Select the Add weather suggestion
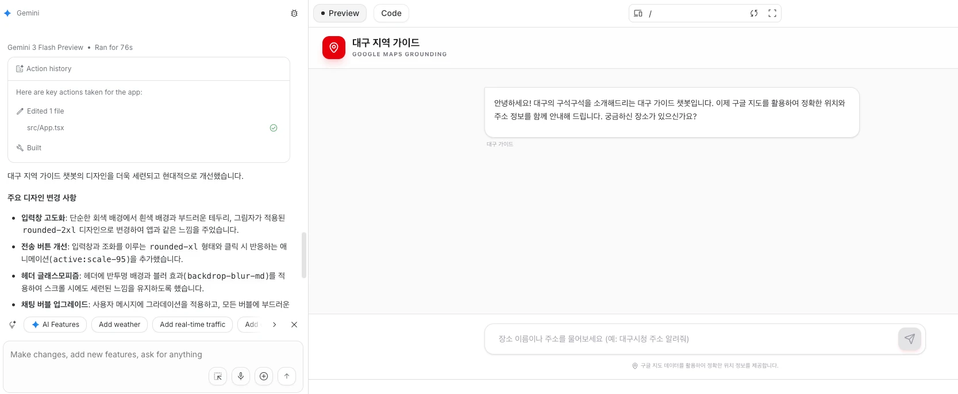Screen dimensions: 958x394 [120, 325]
